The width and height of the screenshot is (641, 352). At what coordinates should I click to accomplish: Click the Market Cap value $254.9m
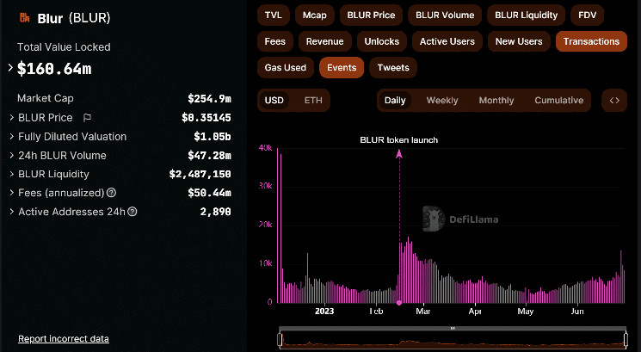pos(209,98)
